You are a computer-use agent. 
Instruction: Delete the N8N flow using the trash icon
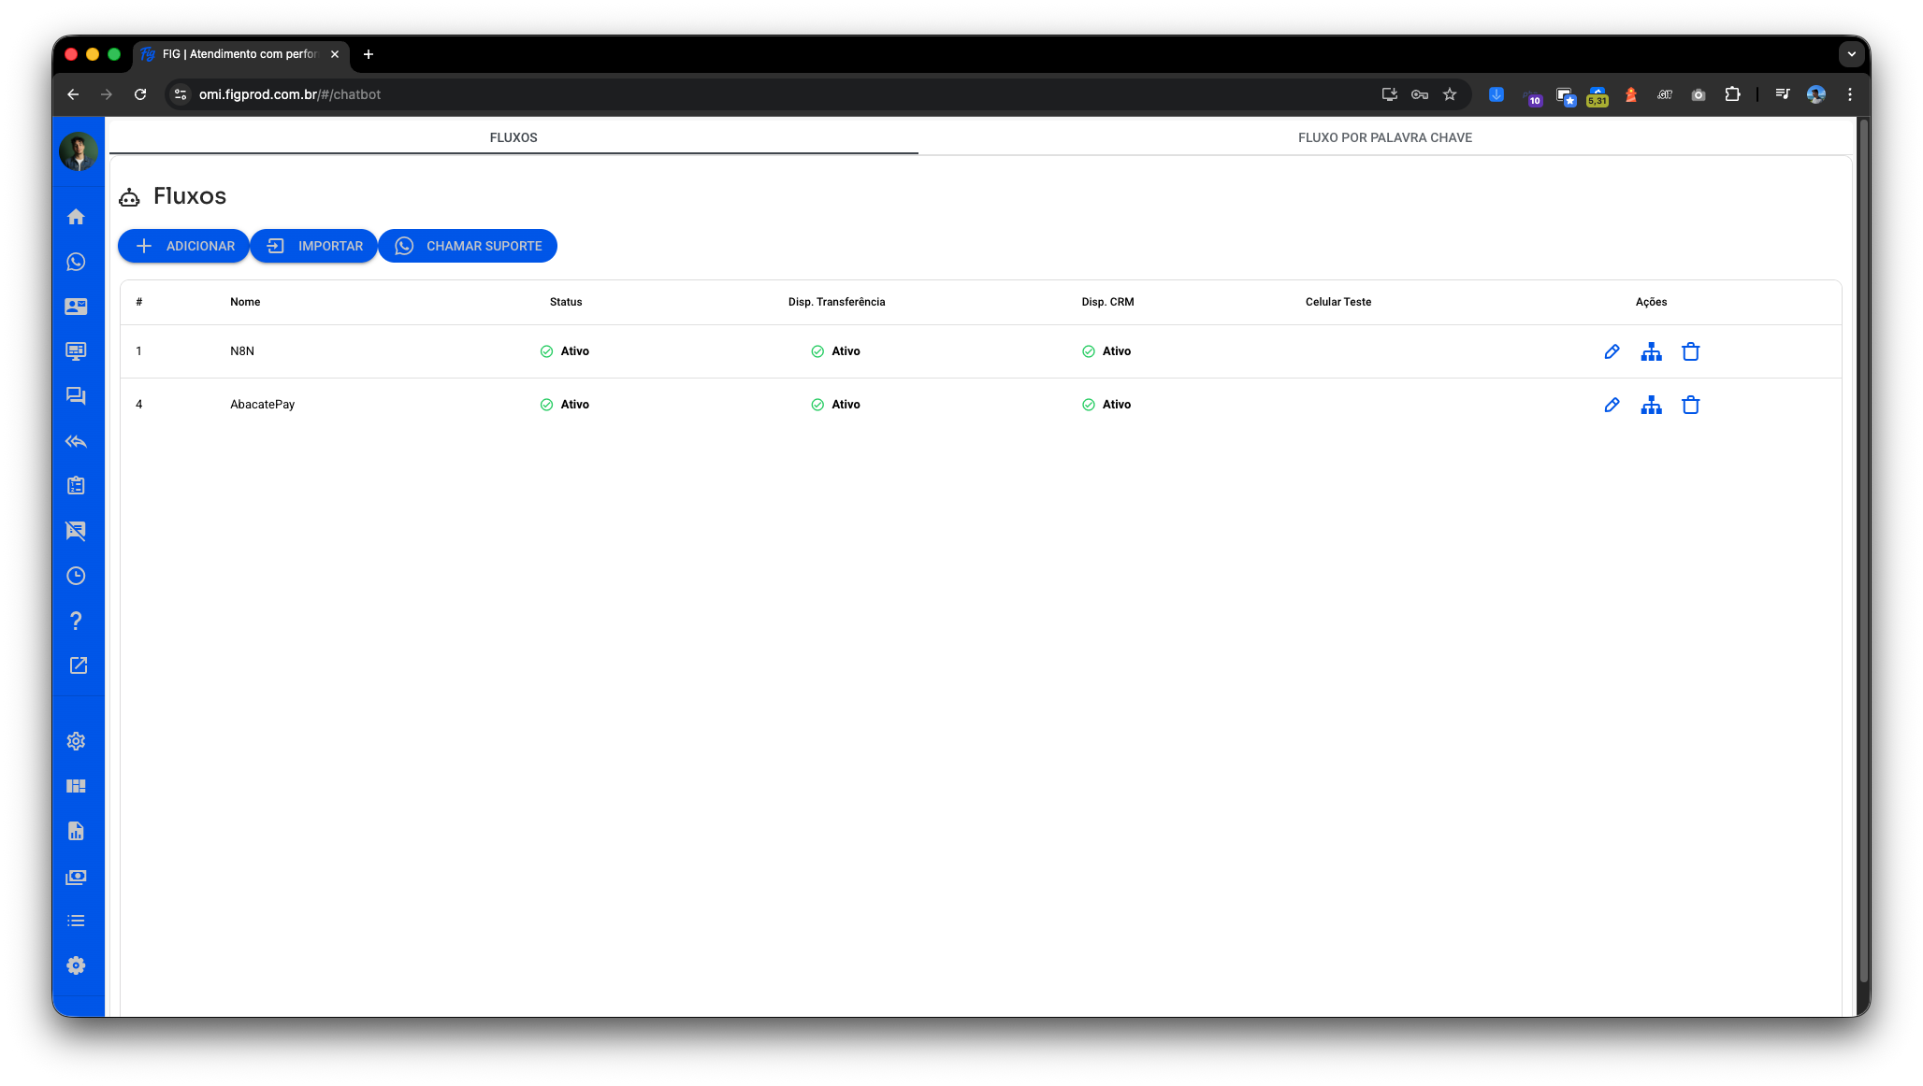(x=1690, y=351)
